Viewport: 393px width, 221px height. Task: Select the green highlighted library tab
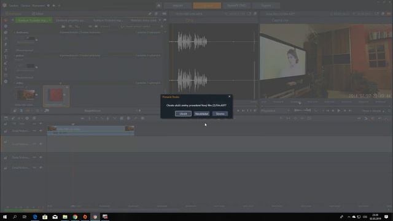(x=34, y=20)
